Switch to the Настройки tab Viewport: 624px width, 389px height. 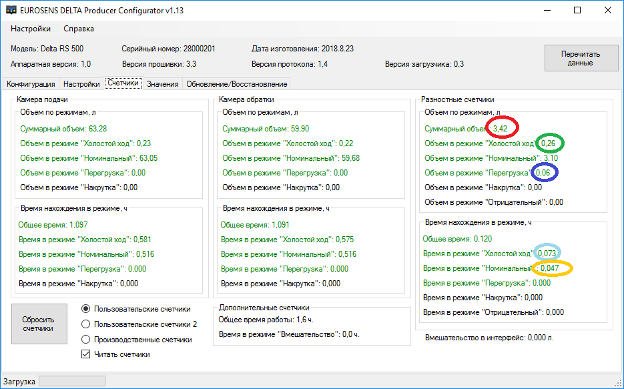(81, 84)
